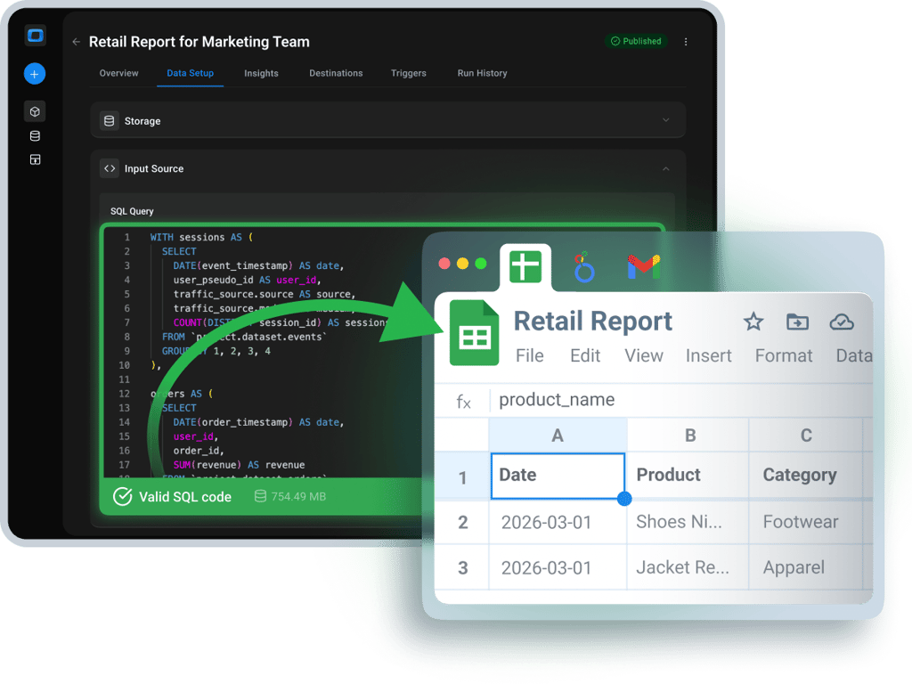Viewport: 912px width, 684px height.
Task: Click the Footwear cell
Action: [x=806, y=522]
